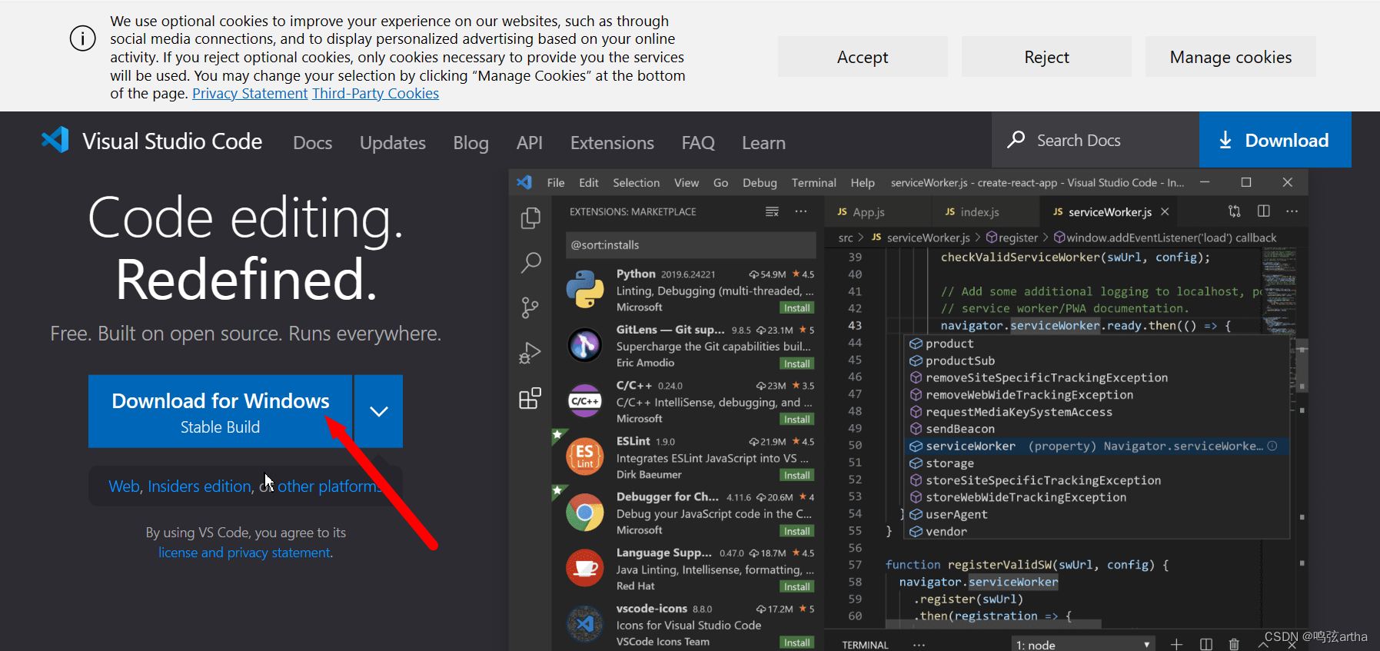This screenshot has width=1380, height=651.
Task: Click the C/C++ extension icon
Action: click(584, 400)
